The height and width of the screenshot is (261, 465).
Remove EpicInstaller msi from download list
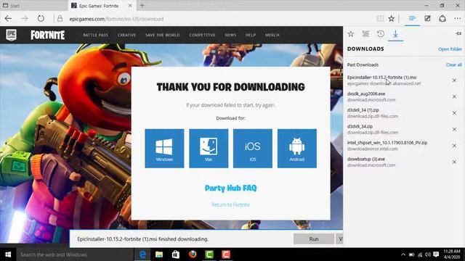[x=454, y=80]
